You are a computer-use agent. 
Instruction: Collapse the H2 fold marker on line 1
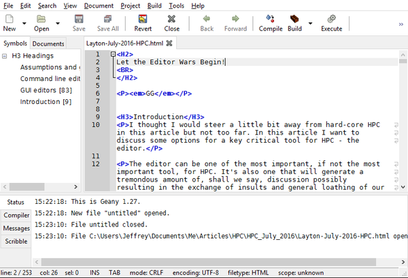[x=113, y=54]
